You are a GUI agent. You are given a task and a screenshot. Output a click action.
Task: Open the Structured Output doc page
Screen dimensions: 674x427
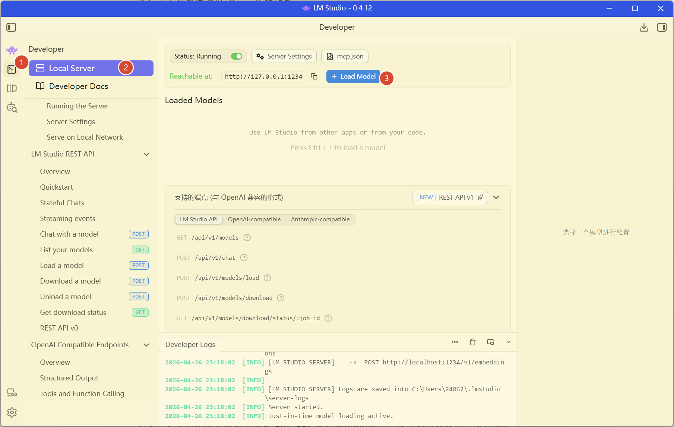(69, 378)
